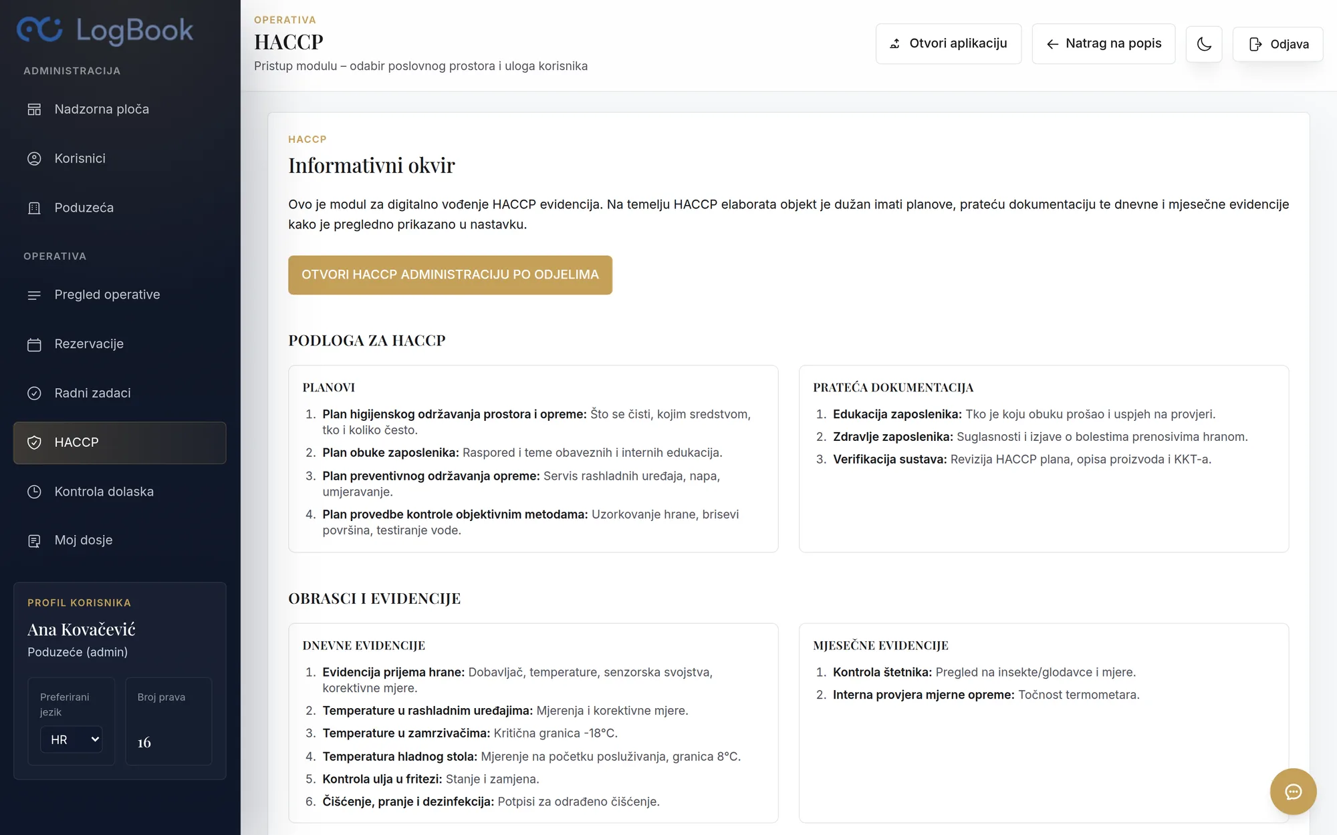This screenshot has height=835, width=1337.
Task: Click Temperature u zamrzivačima item
Action: 470,733
